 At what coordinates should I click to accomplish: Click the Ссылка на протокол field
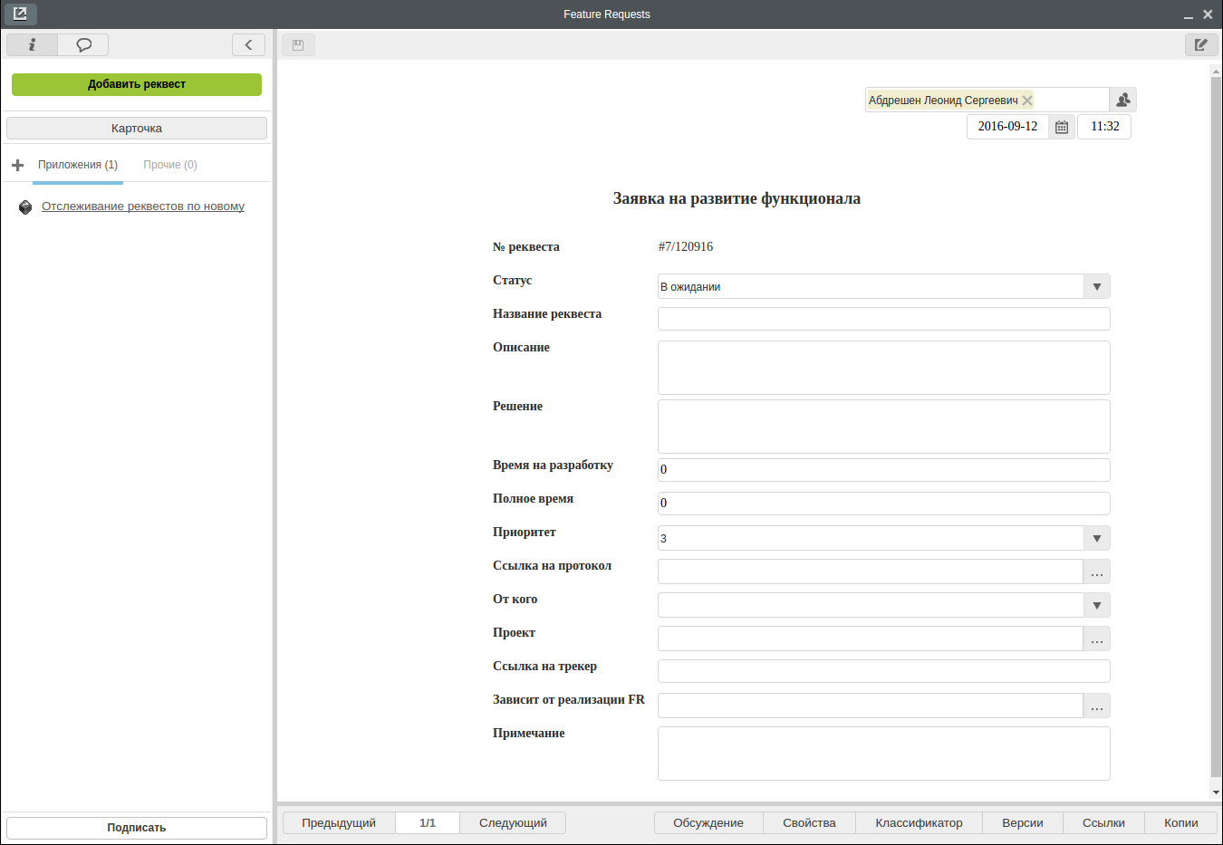[x=871, y=571]
